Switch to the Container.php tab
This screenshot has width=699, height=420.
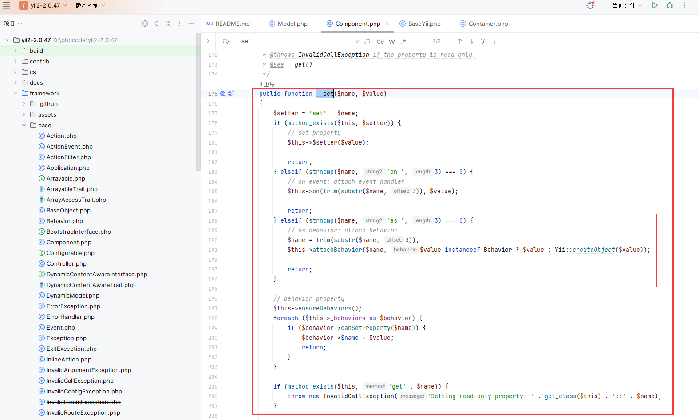click(x=484, y=24)
